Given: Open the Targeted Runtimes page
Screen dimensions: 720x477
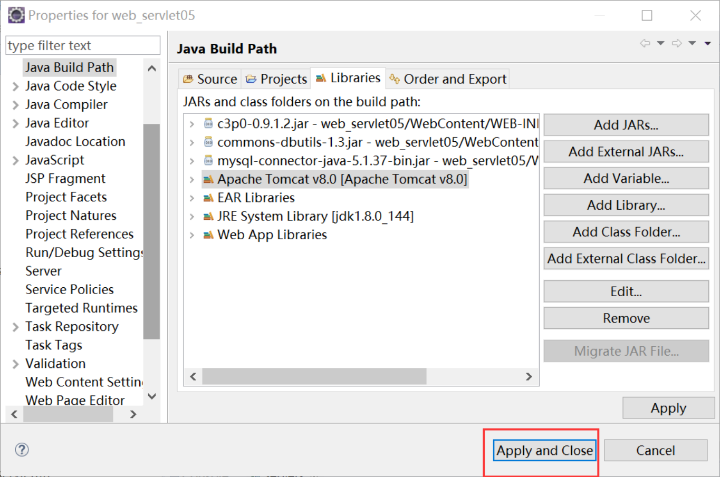Looking at the screenshot, I should click(81, 308).
